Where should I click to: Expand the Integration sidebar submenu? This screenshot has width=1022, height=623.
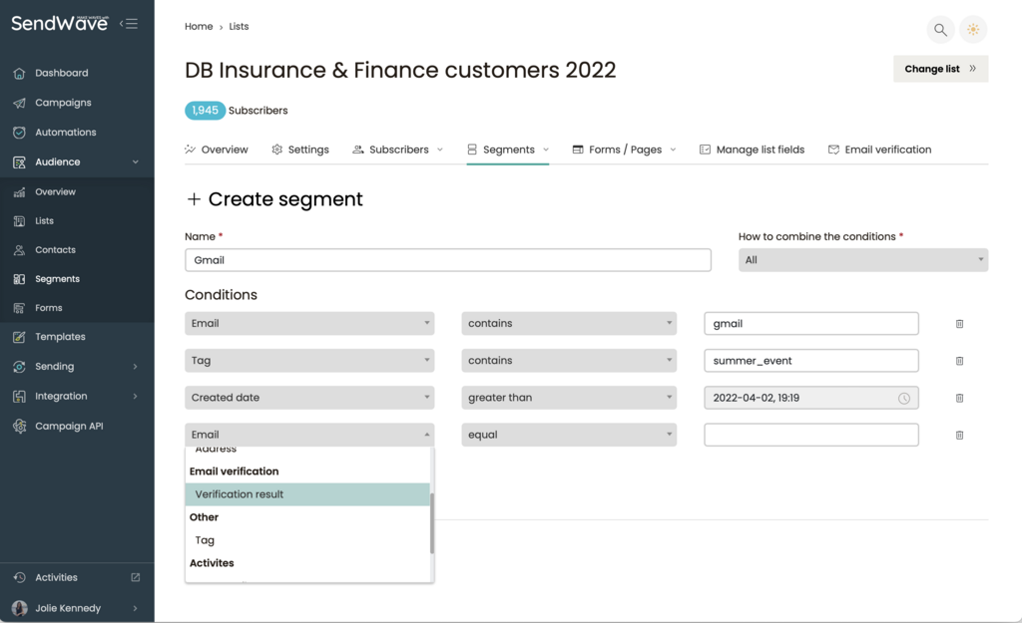(x=135, y=397)
